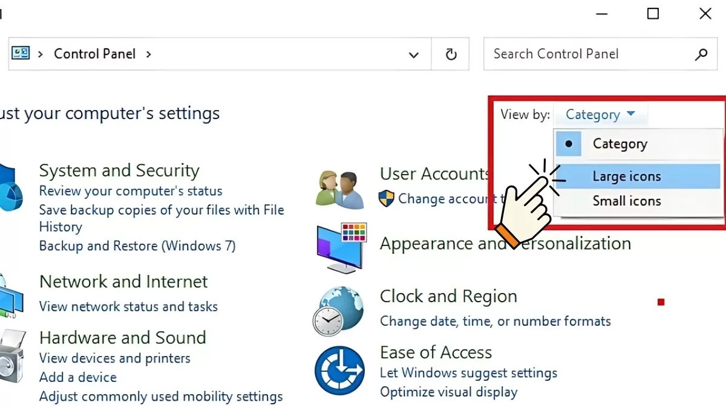Open Backup and Restore (Windows 7) link

pyautogui.click(x=137, y=246)
